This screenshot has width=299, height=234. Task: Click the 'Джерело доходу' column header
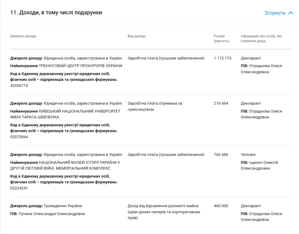(x=23, y=36)
